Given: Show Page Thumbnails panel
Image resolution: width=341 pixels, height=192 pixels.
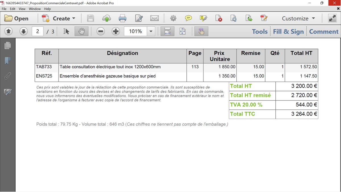Looking at the screenshot, I should pos(8,45).
